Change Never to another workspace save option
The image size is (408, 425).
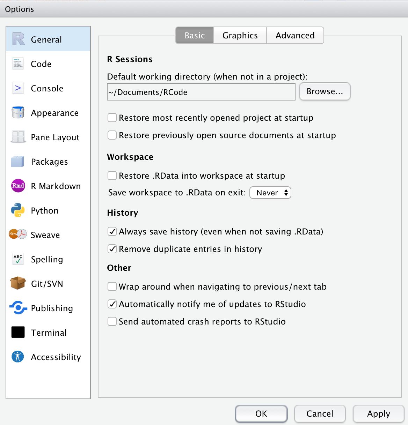[270, 193]
